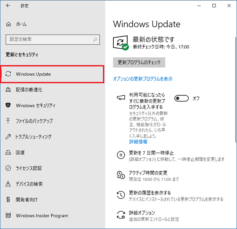
Task: Open Windows Insider Program page
Action: [x=52, y=215]
